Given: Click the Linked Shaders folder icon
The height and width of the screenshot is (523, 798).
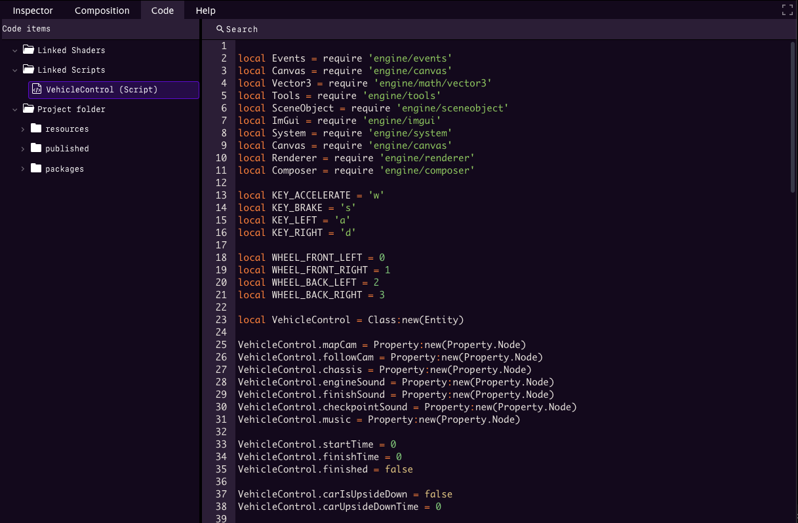Looking at the screenshot, I should coord(28,49).
